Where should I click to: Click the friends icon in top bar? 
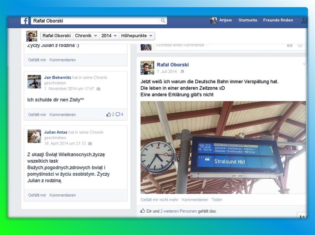click(304, 21)
